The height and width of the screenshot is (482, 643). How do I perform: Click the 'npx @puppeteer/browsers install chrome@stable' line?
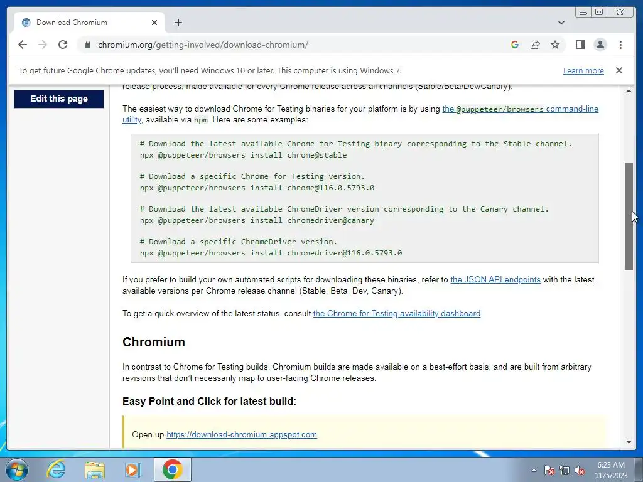tap(243, 155)
